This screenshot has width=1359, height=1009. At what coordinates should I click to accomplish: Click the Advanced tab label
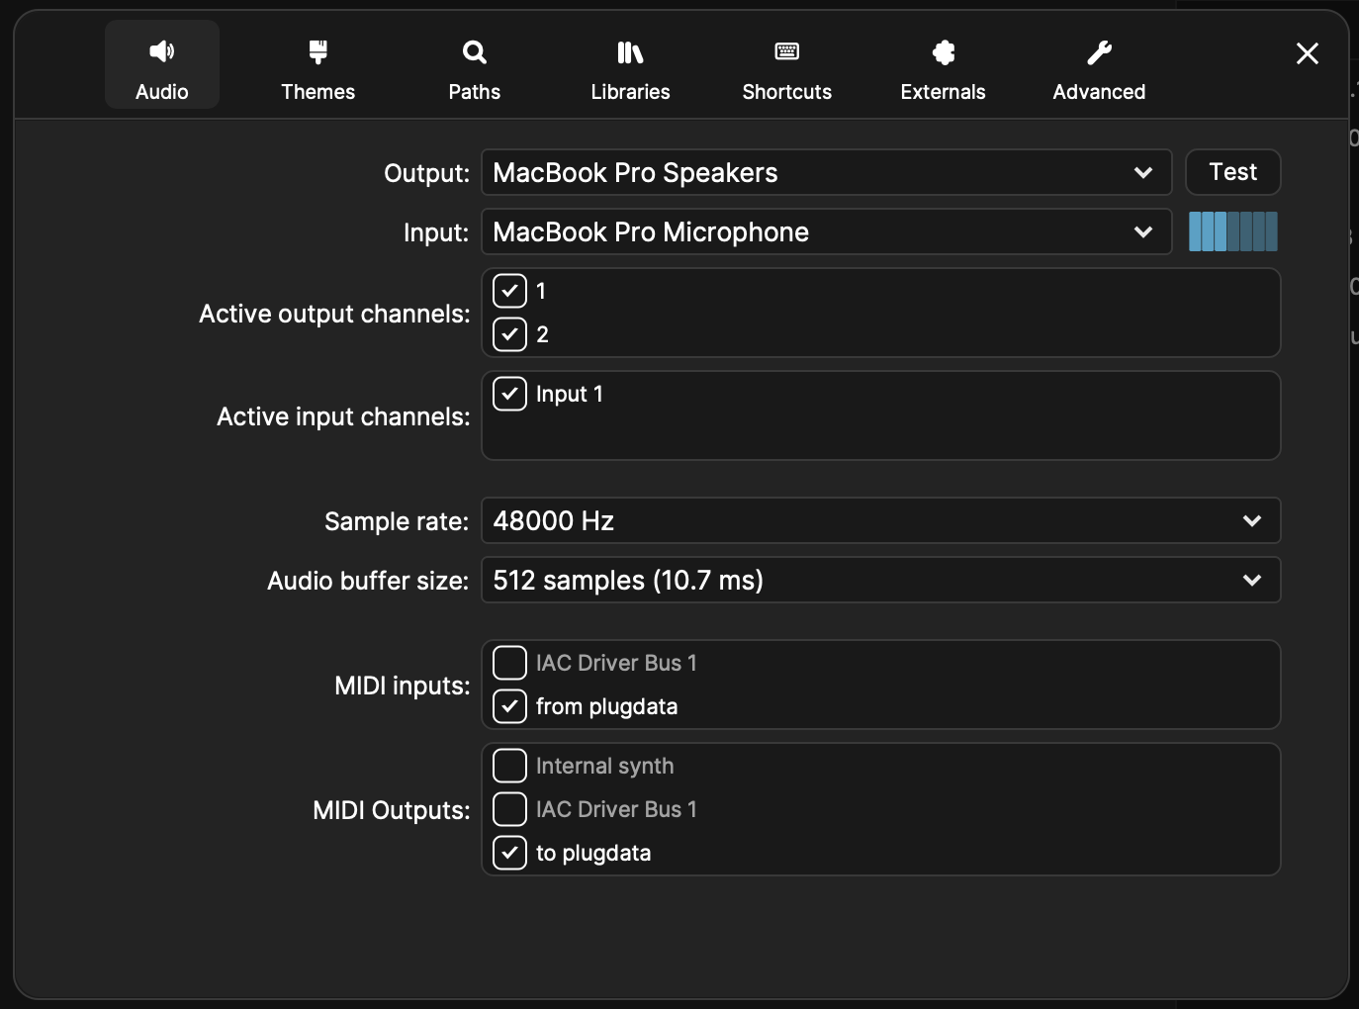(1099, 92)
